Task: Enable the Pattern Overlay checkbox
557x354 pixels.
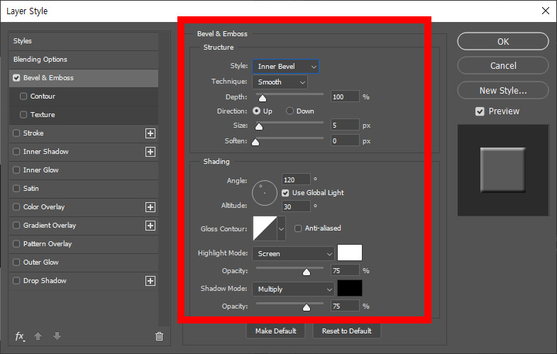Action: pos(16,244)
